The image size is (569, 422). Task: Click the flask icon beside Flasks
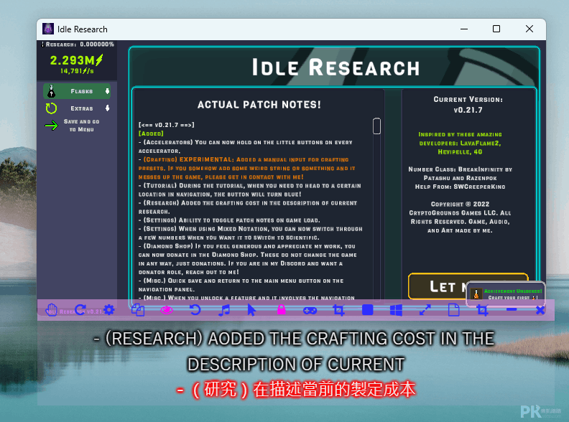52,91
